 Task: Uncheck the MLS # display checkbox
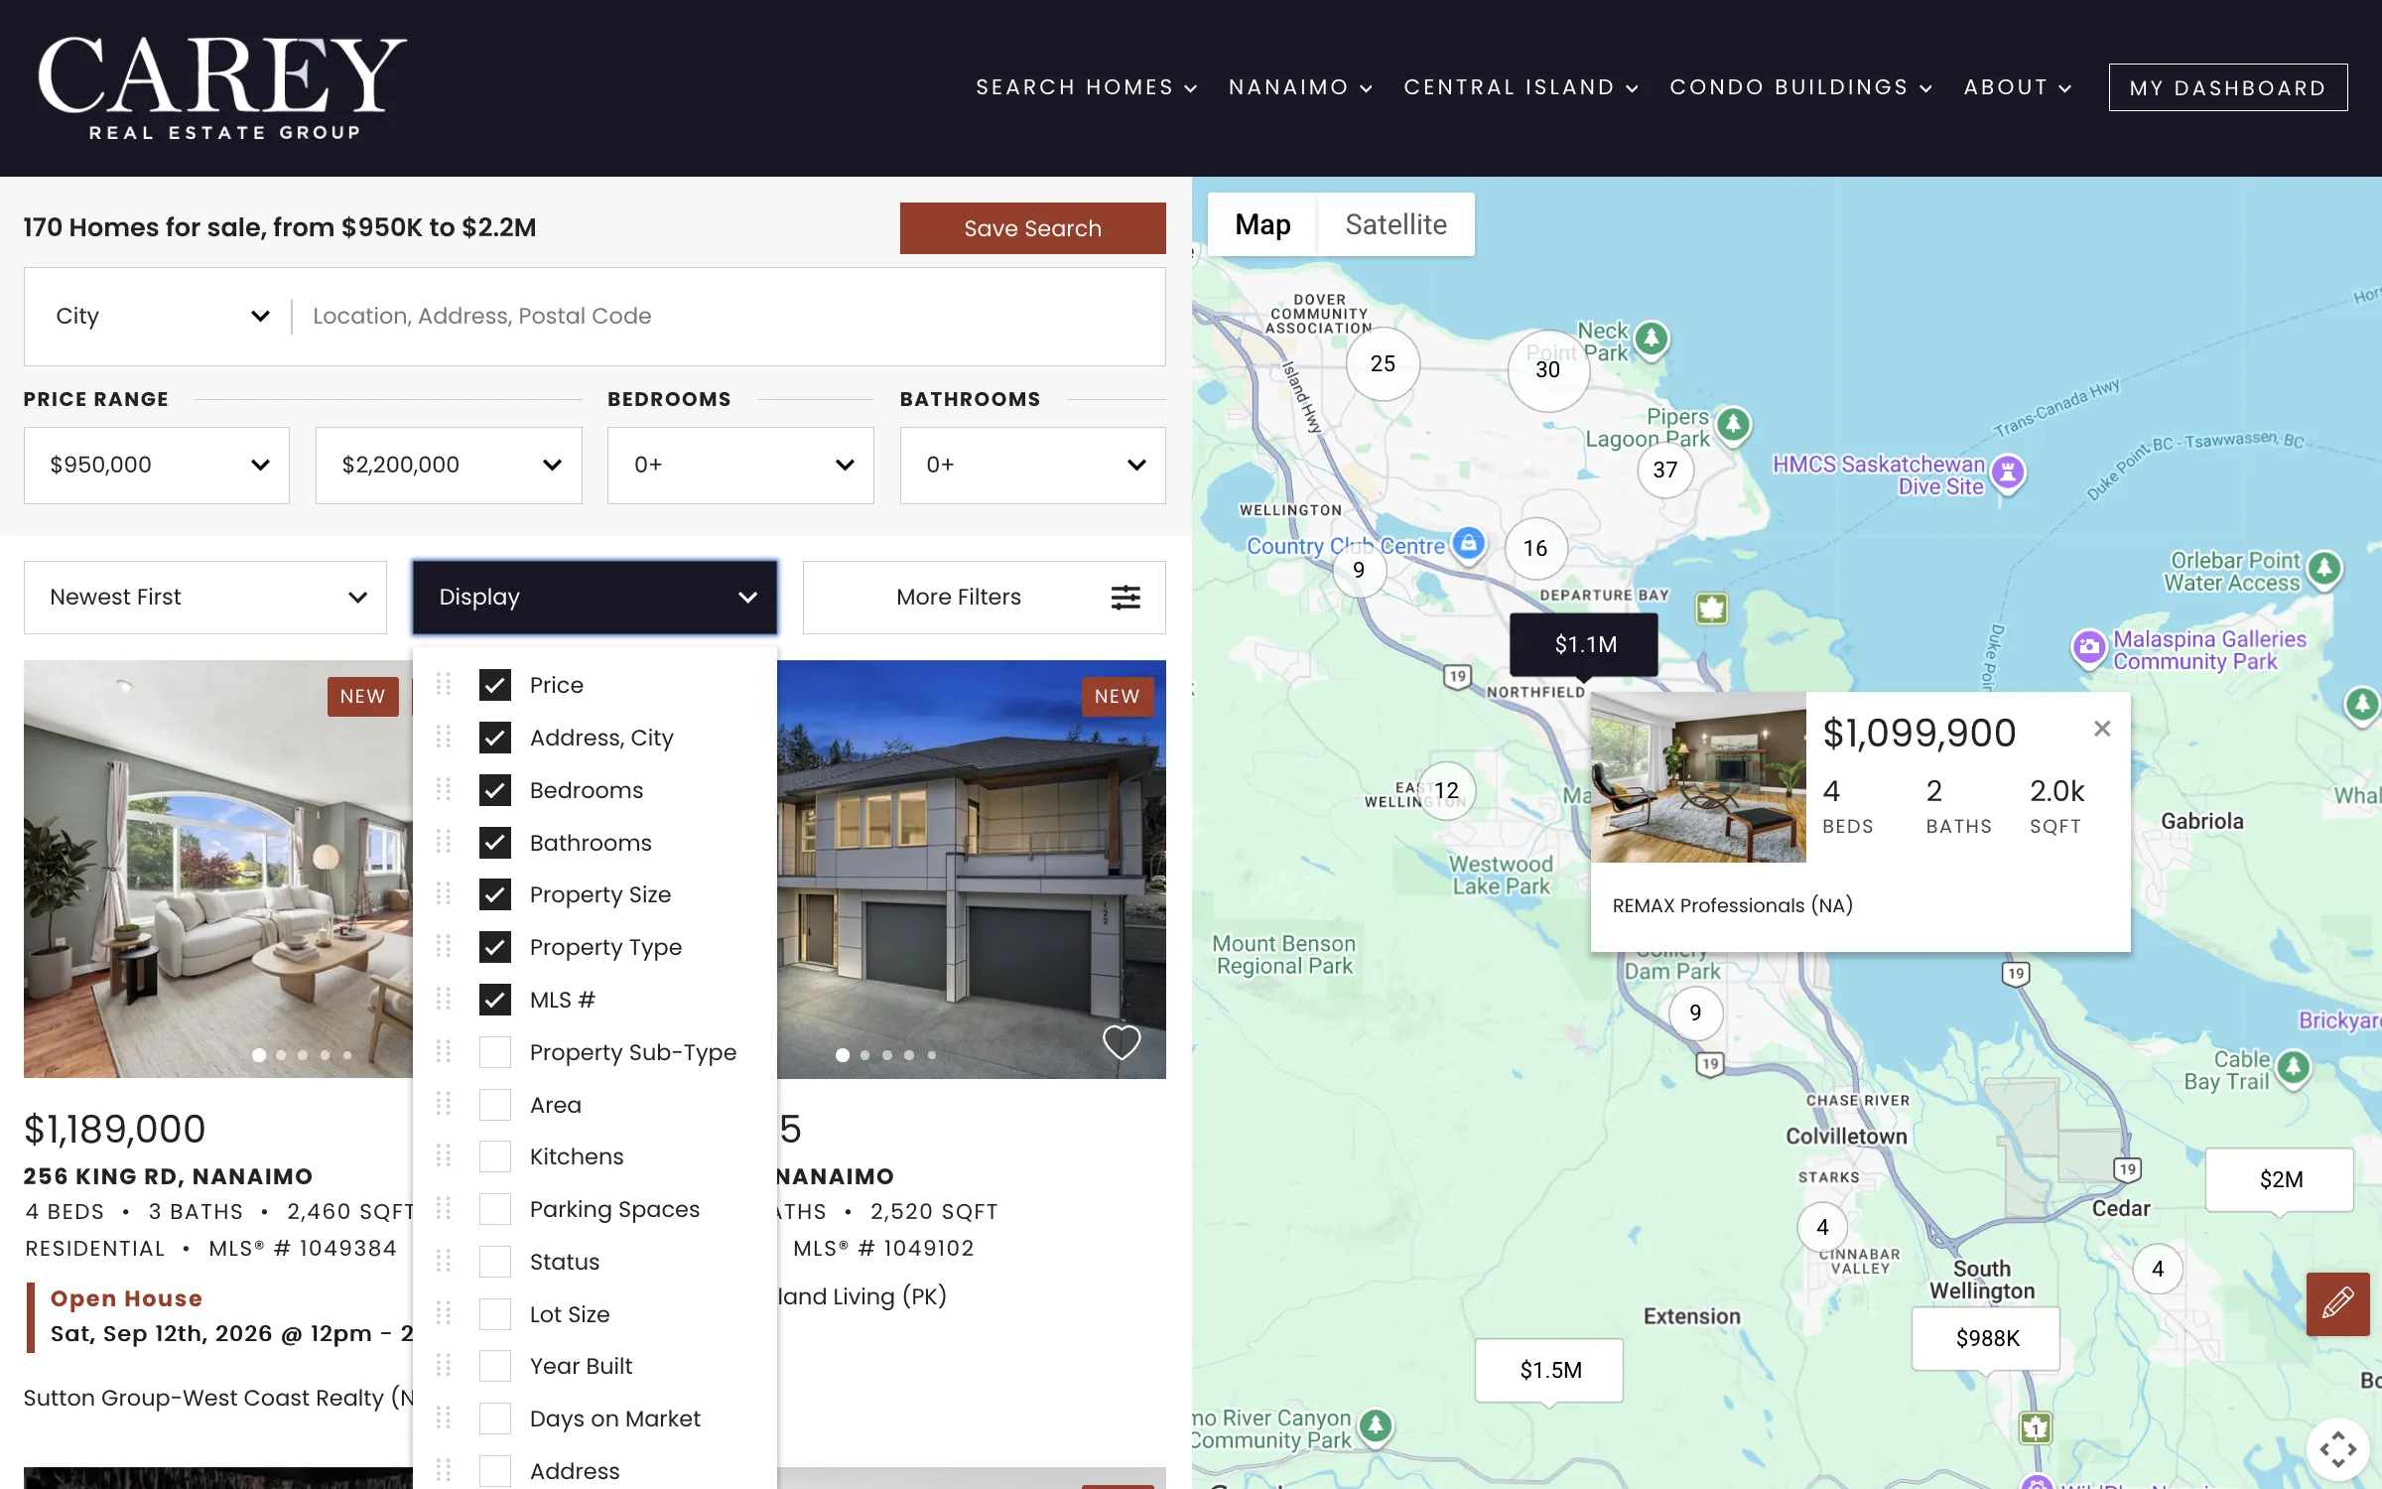coord(495,1000)
